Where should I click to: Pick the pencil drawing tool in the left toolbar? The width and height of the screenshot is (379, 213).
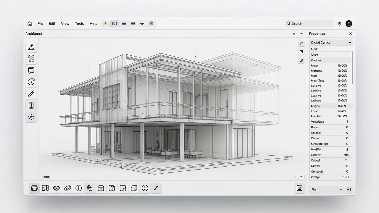pyautogui.click(x=31, y=93)
